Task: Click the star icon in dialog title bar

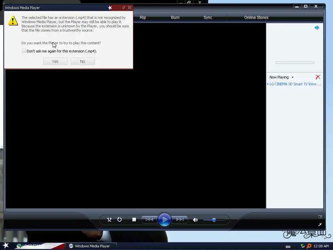Action: pyautogui.click(x=110, y=8)
